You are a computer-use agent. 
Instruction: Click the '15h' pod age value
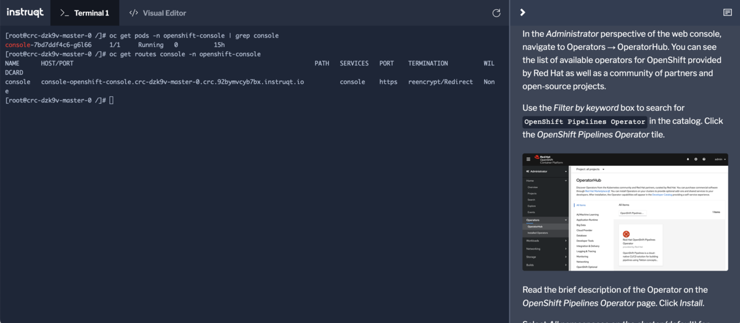pos(219,45)
